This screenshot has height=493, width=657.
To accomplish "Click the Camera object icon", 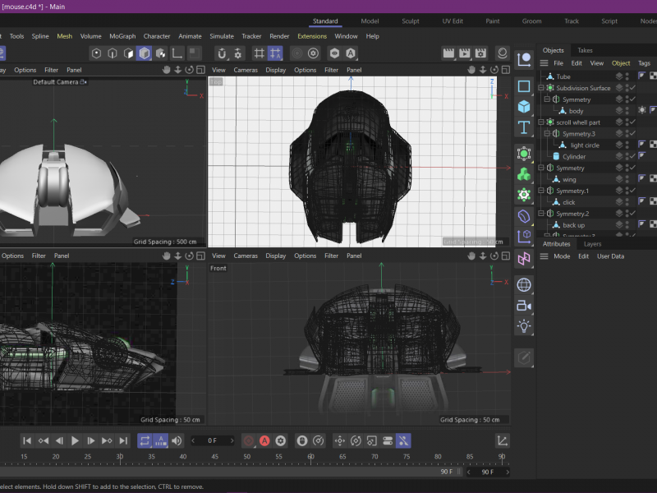I will 524,306.
